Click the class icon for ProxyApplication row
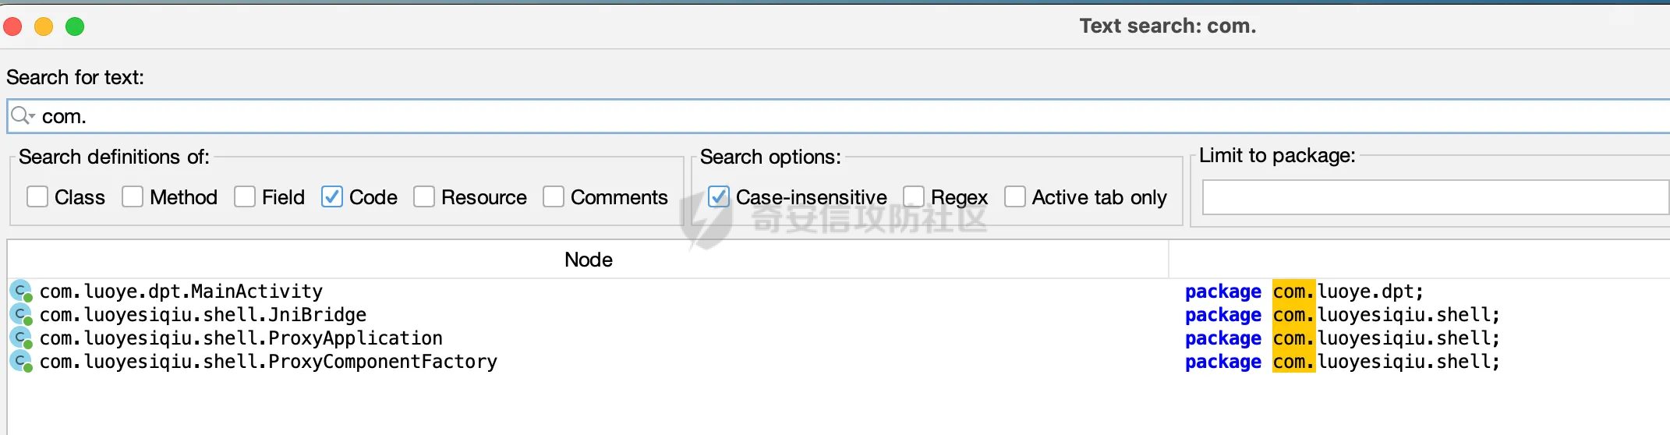The width and height of the screenshot is (1670, 435). pyautogui.click(x=21, y=338)
